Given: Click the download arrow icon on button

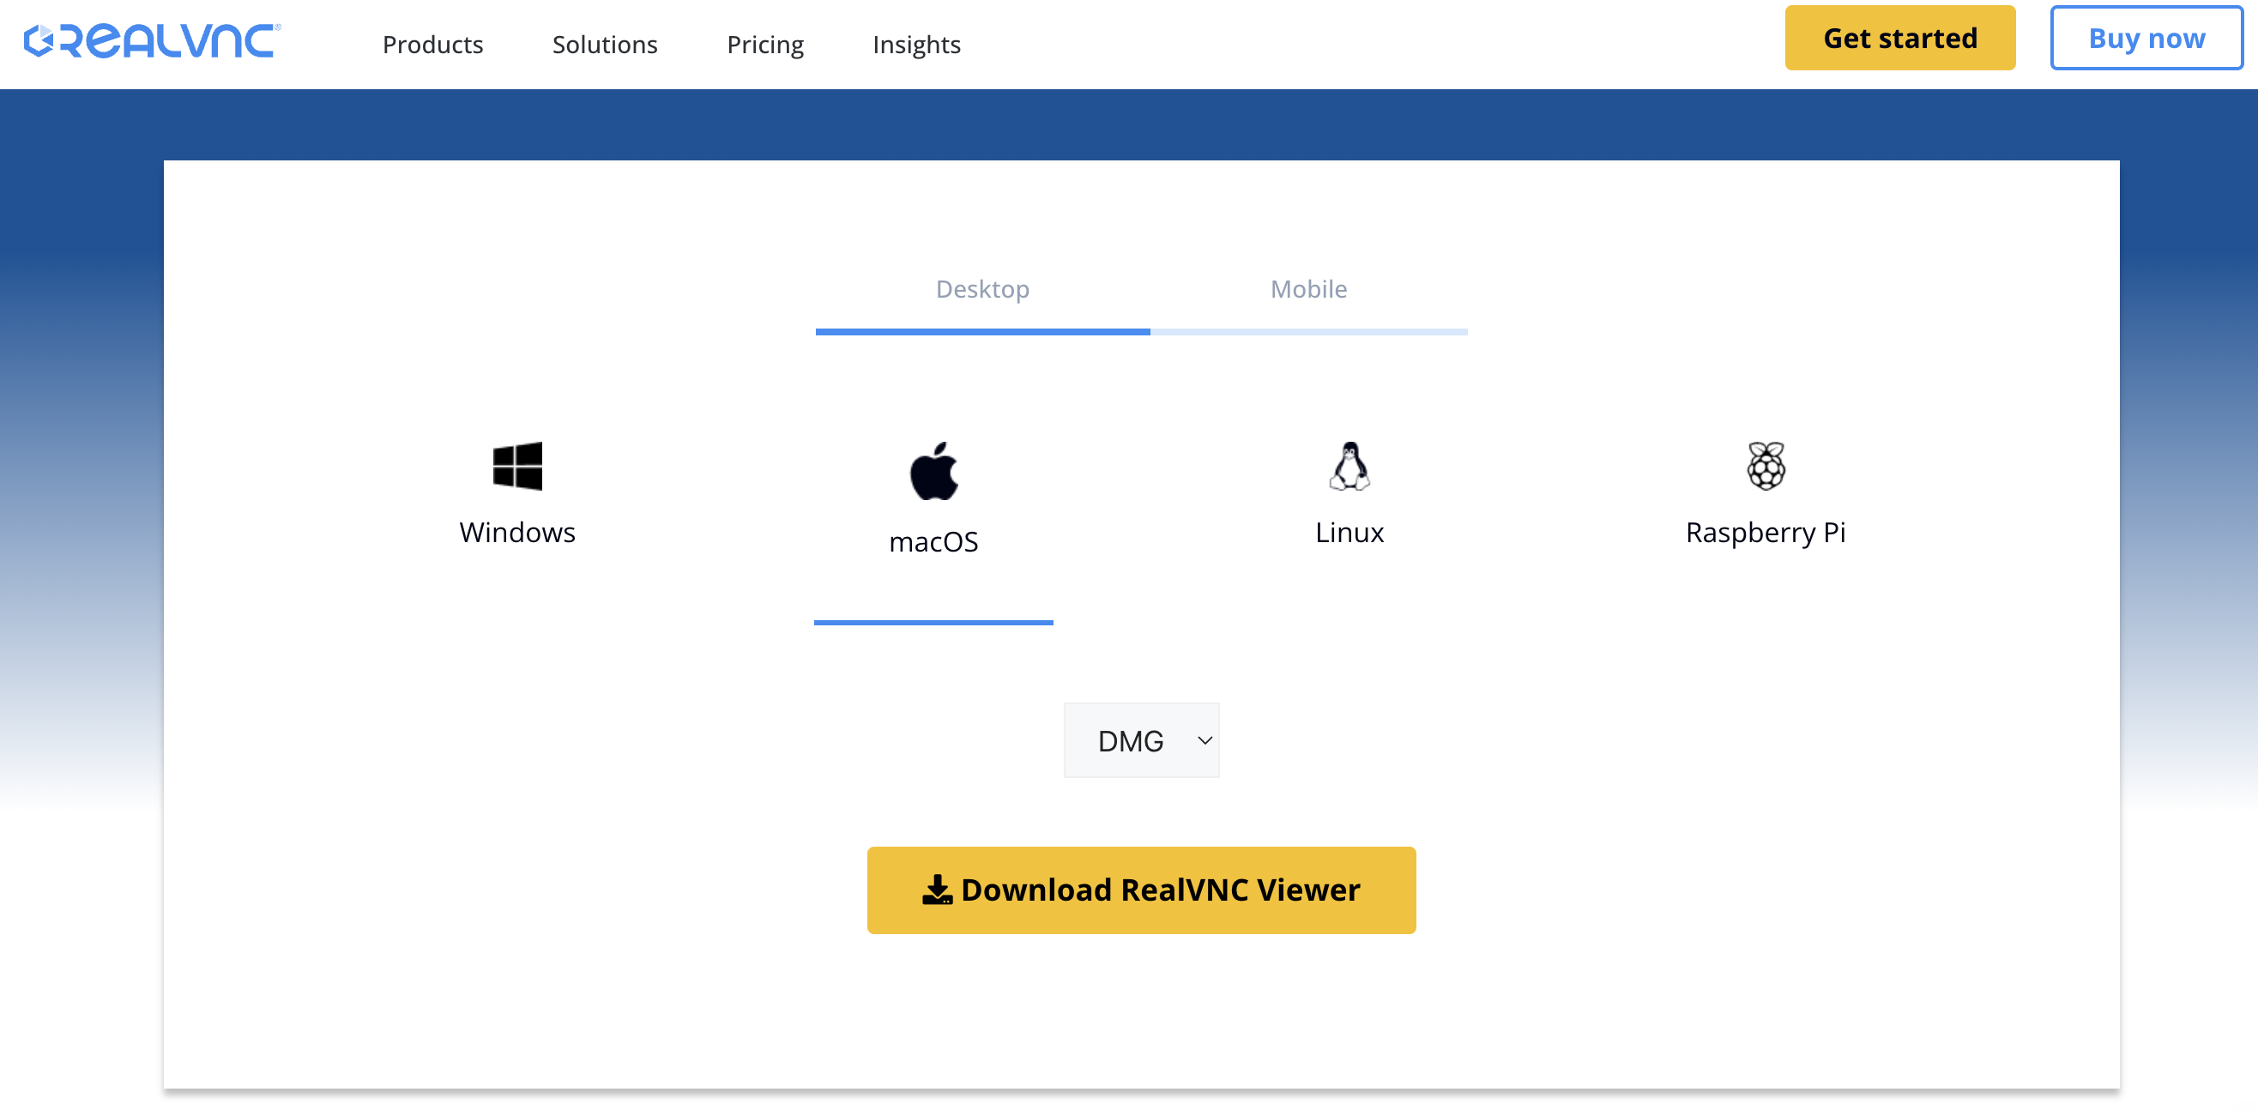Looking at the screenshot, I should pos(937,889).
